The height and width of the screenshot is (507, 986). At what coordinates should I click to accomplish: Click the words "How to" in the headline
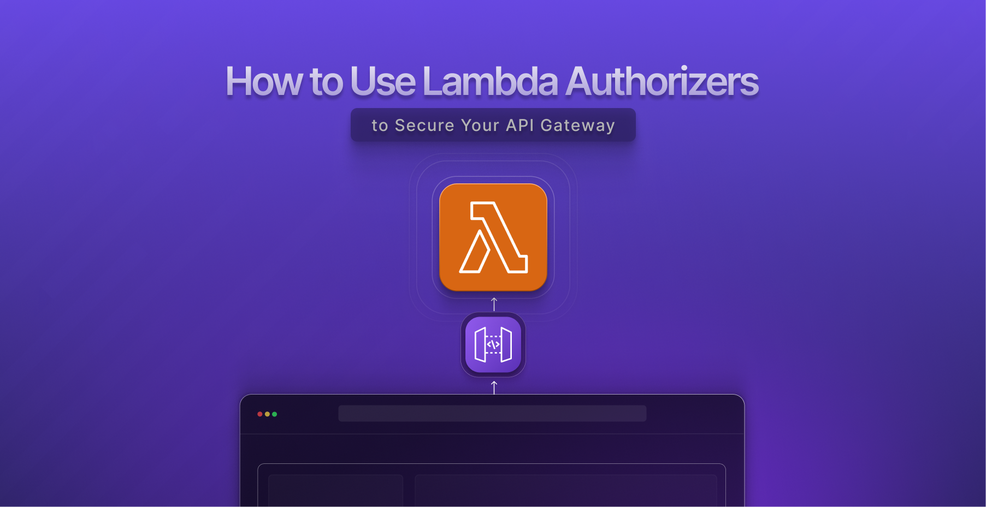[284, 81]
